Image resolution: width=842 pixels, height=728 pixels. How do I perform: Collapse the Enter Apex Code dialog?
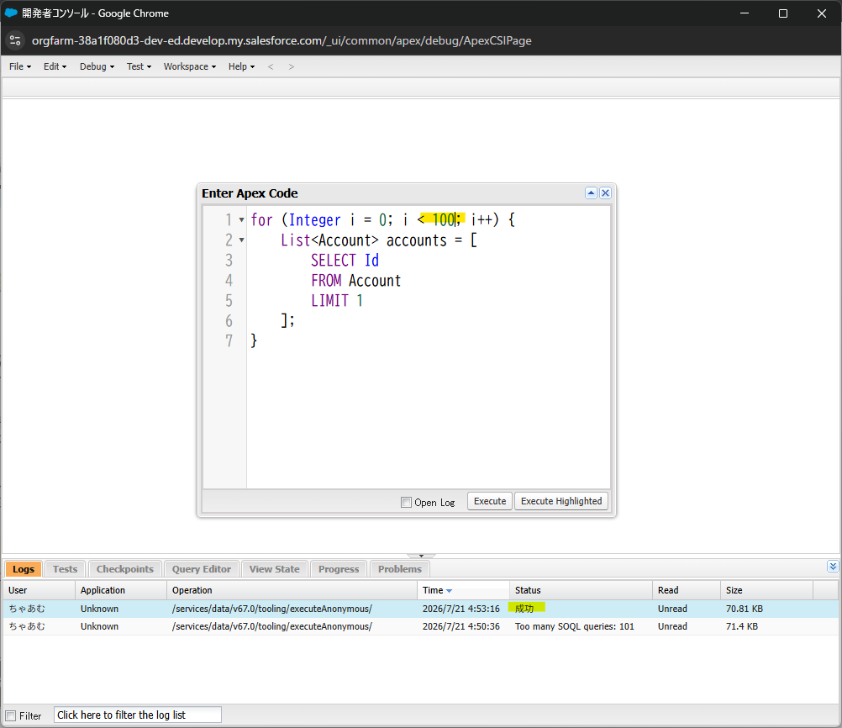(591, 193)
